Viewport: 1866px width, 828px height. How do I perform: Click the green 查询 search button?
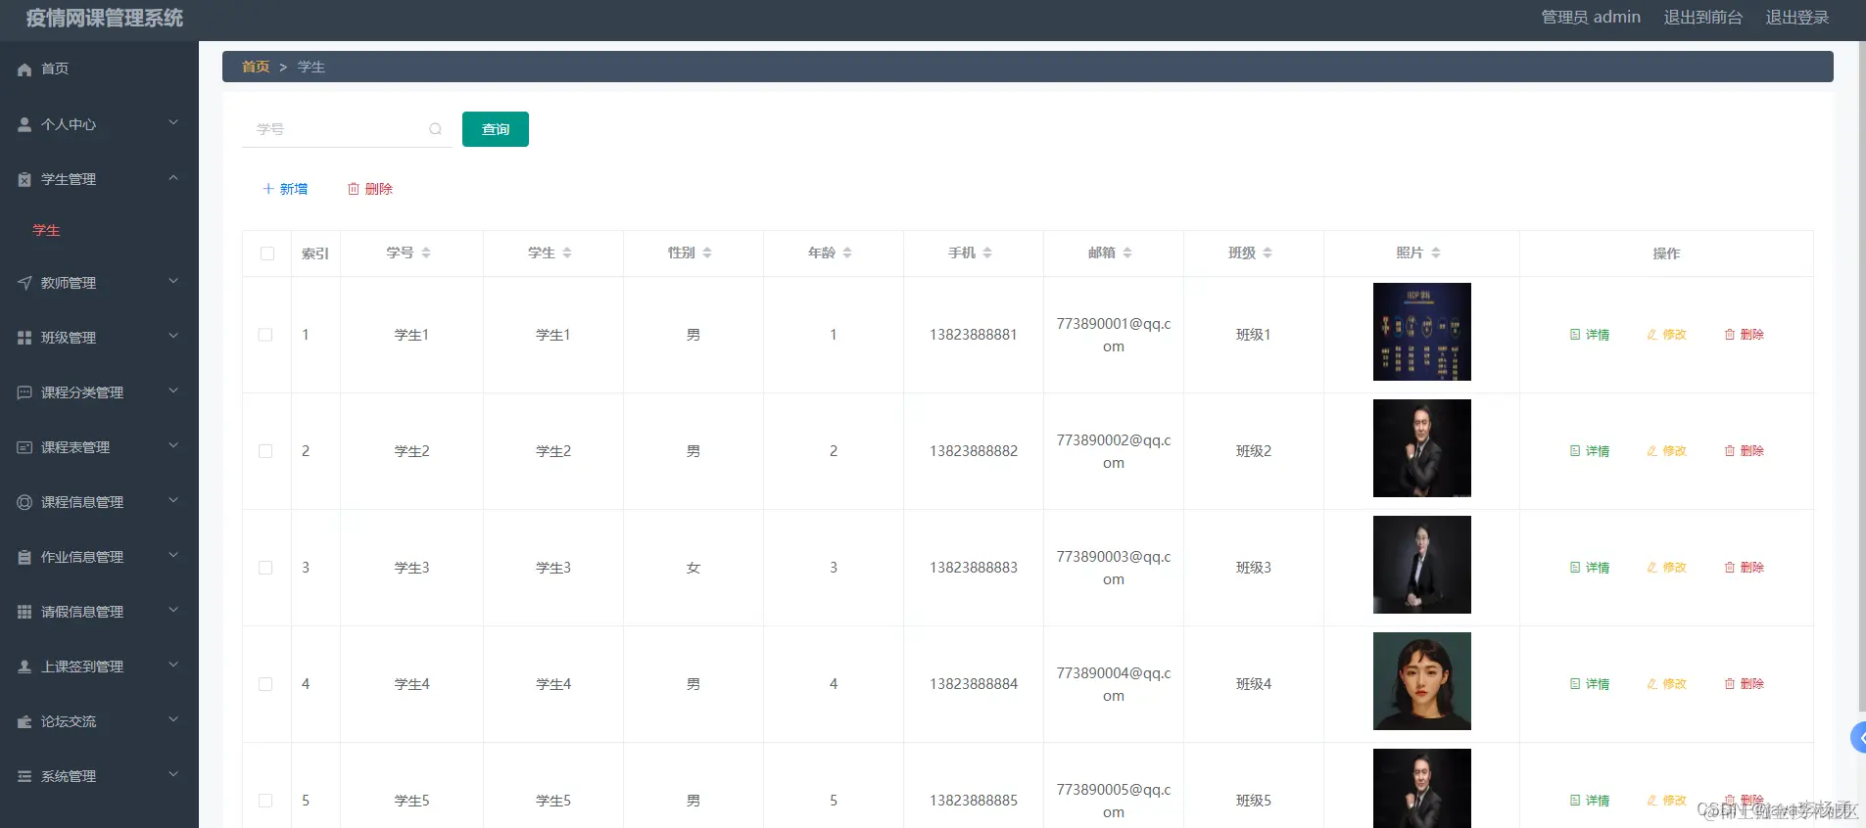coord(496,129)
